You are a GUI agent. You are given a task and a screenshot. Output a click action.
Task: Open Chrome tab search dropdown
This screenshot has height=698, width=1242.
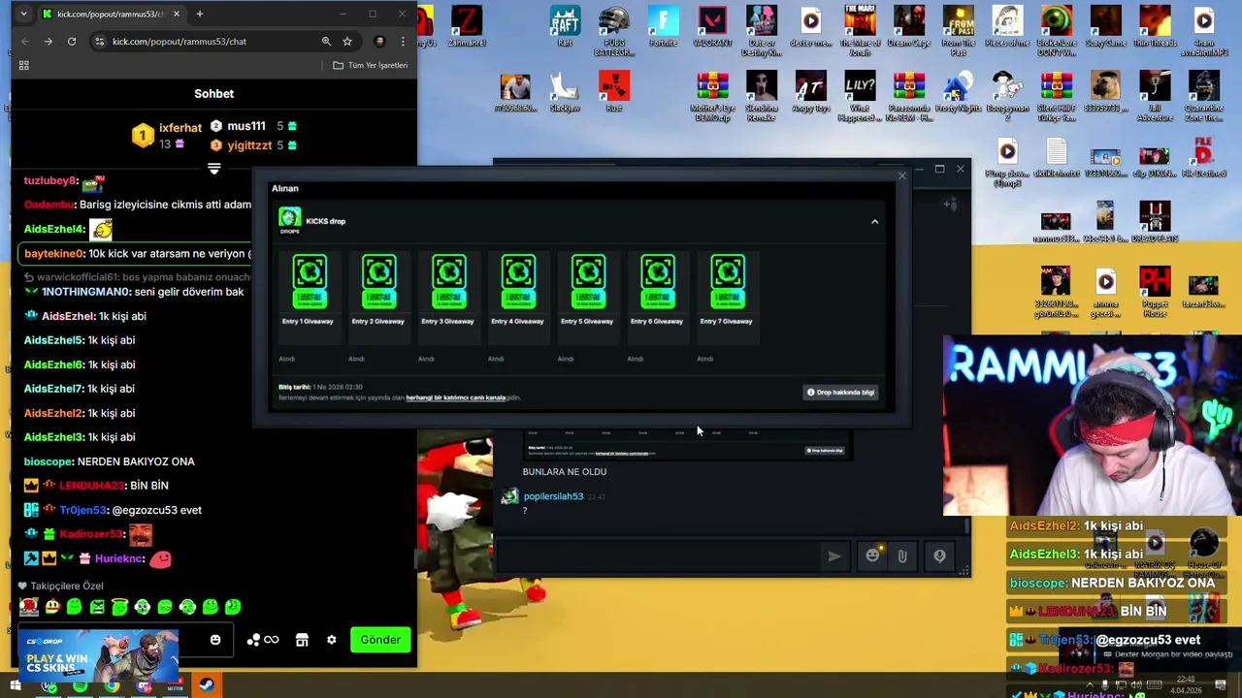(x=22, y=15)
